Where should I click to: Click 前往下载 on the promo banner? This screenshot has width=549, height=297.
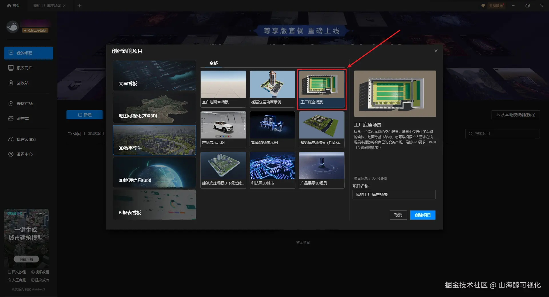26,259
